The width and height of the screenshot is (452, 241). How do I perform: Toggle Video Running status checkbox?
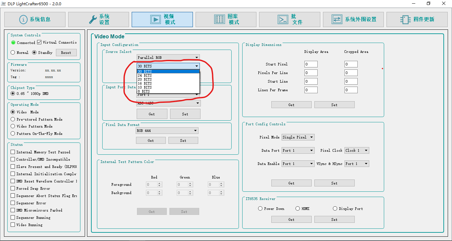point(13,225)
